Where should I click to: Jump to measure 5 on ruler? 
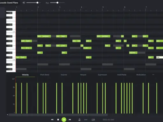coord(103,7)
